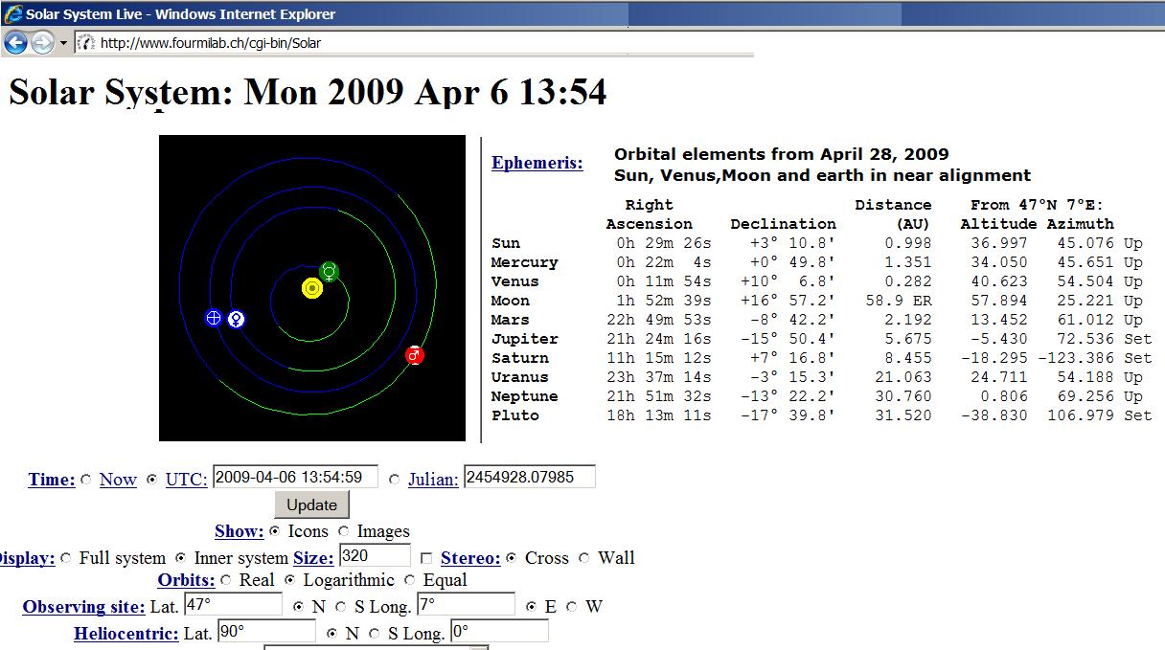Select S for observing site latitude

coord(341,607)
